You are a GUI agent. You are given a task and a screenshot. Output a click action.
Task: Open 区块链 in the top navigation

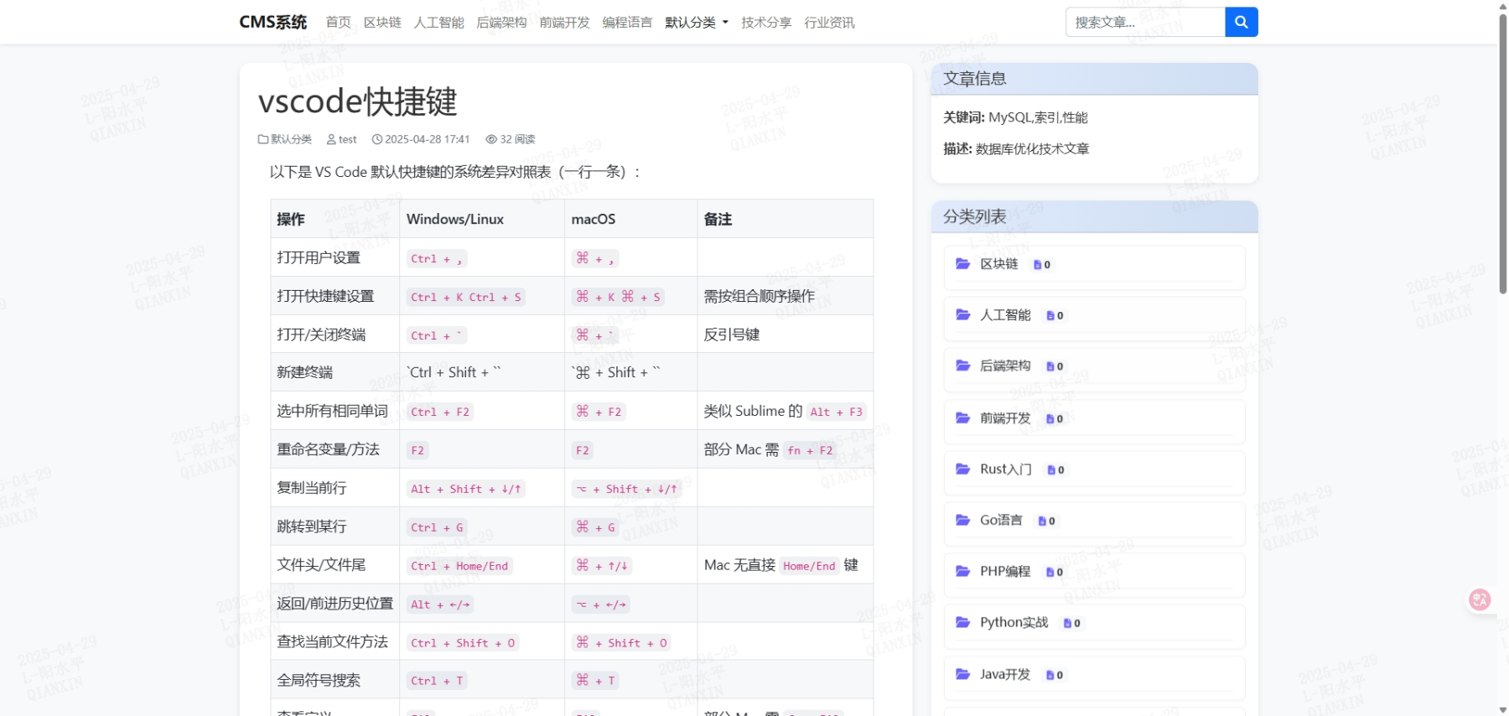[x=382, y=23]
